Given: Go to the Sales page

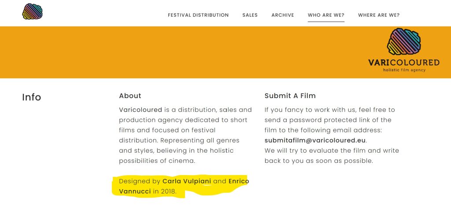Looking at the screenshot, I should pyautogui.click(x=250, y=15).
